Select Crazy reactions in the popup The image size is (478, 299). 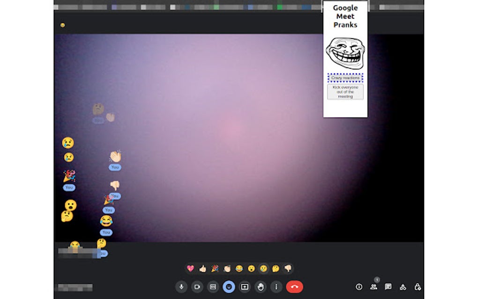[x=345, y=77]
